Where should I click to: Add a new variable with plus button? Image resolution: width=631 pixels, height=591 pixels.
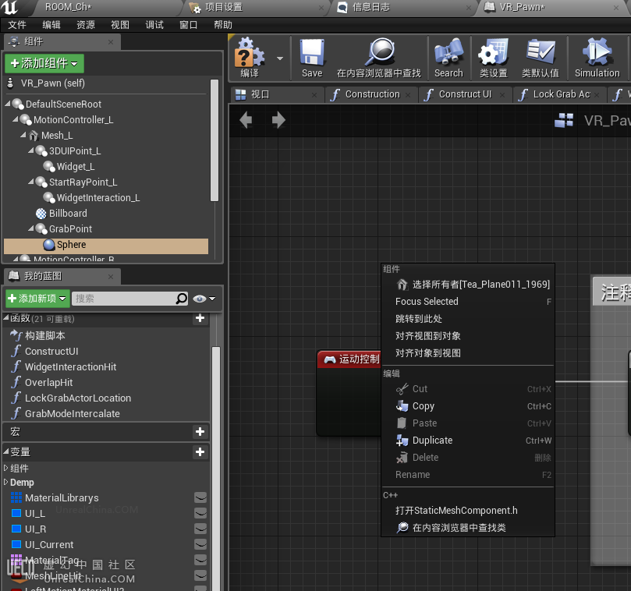(200, 451)
